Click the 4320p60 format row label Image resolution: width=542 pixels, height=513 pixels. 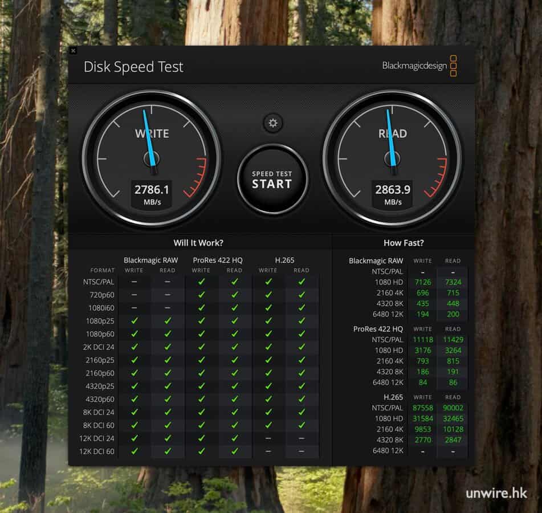pos(100,399)
